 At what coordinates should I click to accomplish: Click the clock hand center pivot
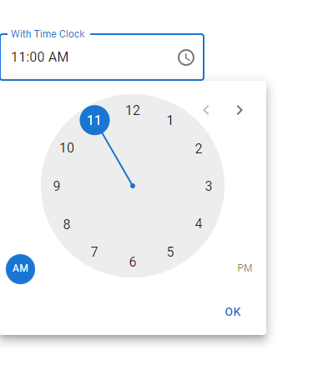tap(133, 186)
